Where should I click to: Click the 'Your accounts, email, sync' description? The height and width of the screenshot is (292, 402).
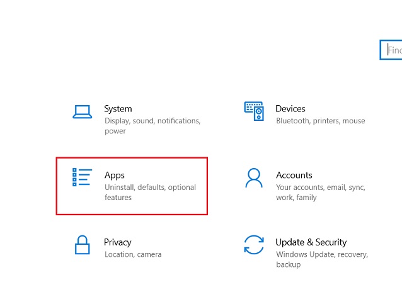(x=320, y=193)
